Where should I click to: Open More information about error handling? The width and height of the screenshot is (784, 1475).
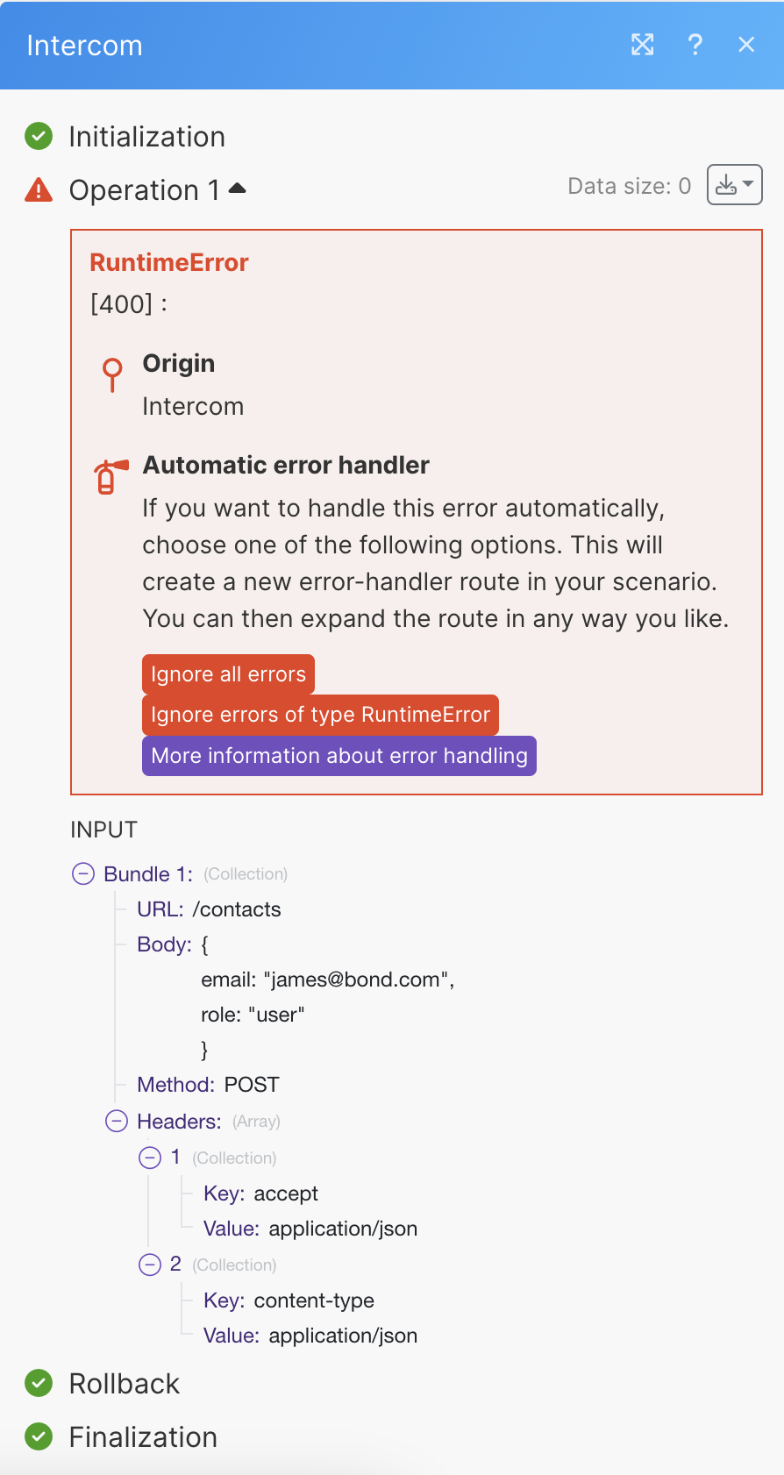(339, 756)
